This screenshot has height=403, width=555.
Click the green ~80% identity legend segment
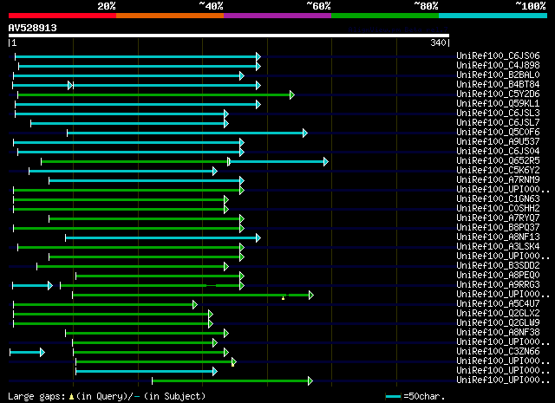tap(385, 16)
